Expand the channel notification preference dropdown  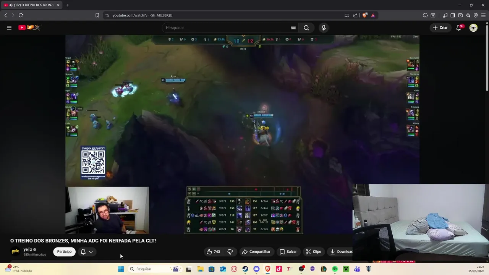click(x=87, y=252)
